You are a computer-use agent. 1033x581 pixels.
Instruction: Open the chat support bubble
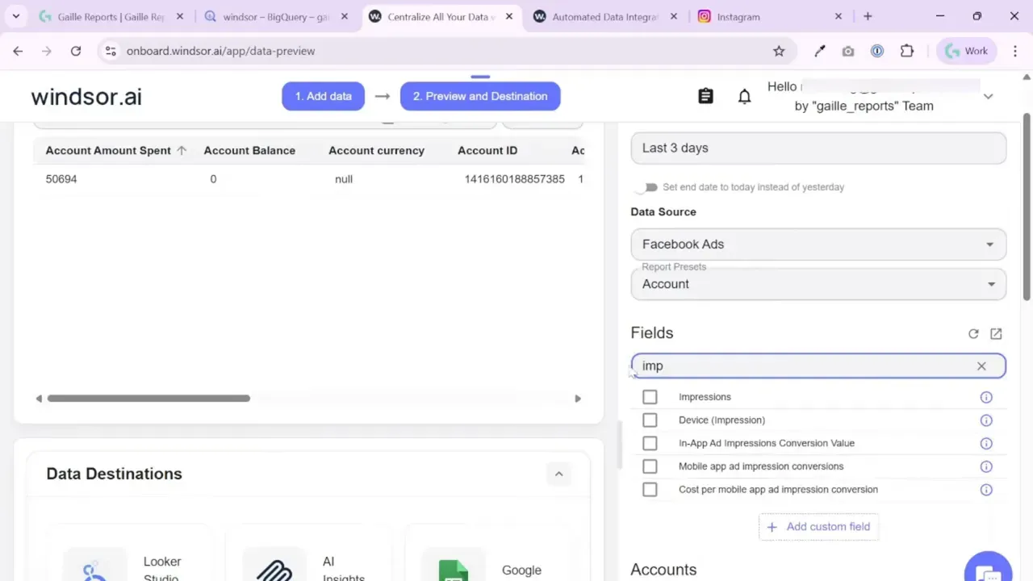point(988,569)
